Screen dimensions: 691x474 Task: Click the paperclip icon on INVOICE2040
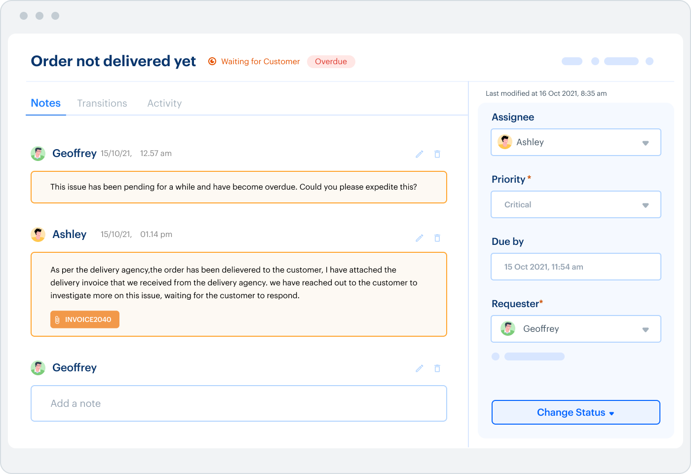(57, 319)
